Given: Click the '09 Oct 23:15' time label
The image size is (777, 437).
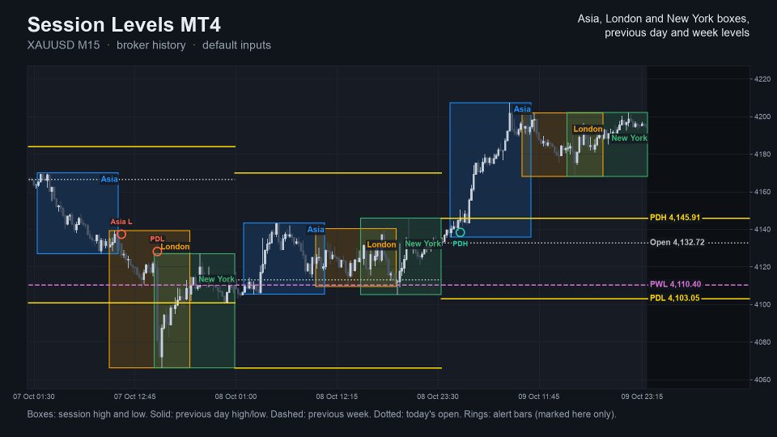Looking at the screenshot, I should (642, 397).
